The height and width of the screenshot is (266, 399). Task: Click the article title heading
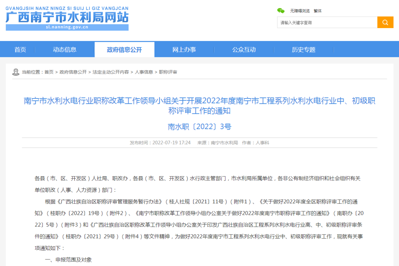pyautogui.click(x=199, y=106)
